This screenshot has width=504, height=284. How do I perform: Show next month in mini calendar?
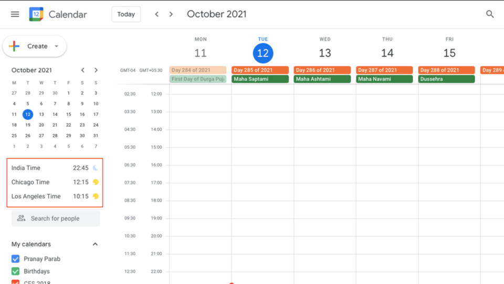[x=96, y=70]
